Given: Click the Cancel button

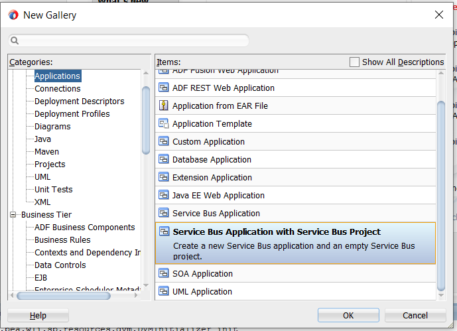Looking at the screenshot, I should tap(415, 315).
